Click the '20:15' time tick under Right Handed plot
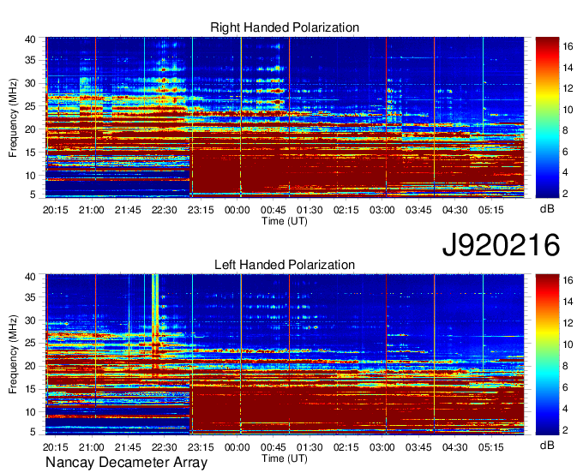This screenshot has height=473, width=583. click(56, 210)
